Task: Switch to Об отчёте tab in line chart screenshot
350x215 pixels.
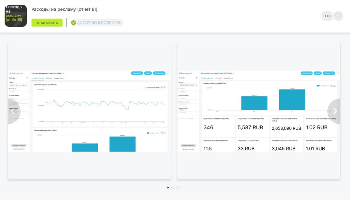Action: (49, 78)
